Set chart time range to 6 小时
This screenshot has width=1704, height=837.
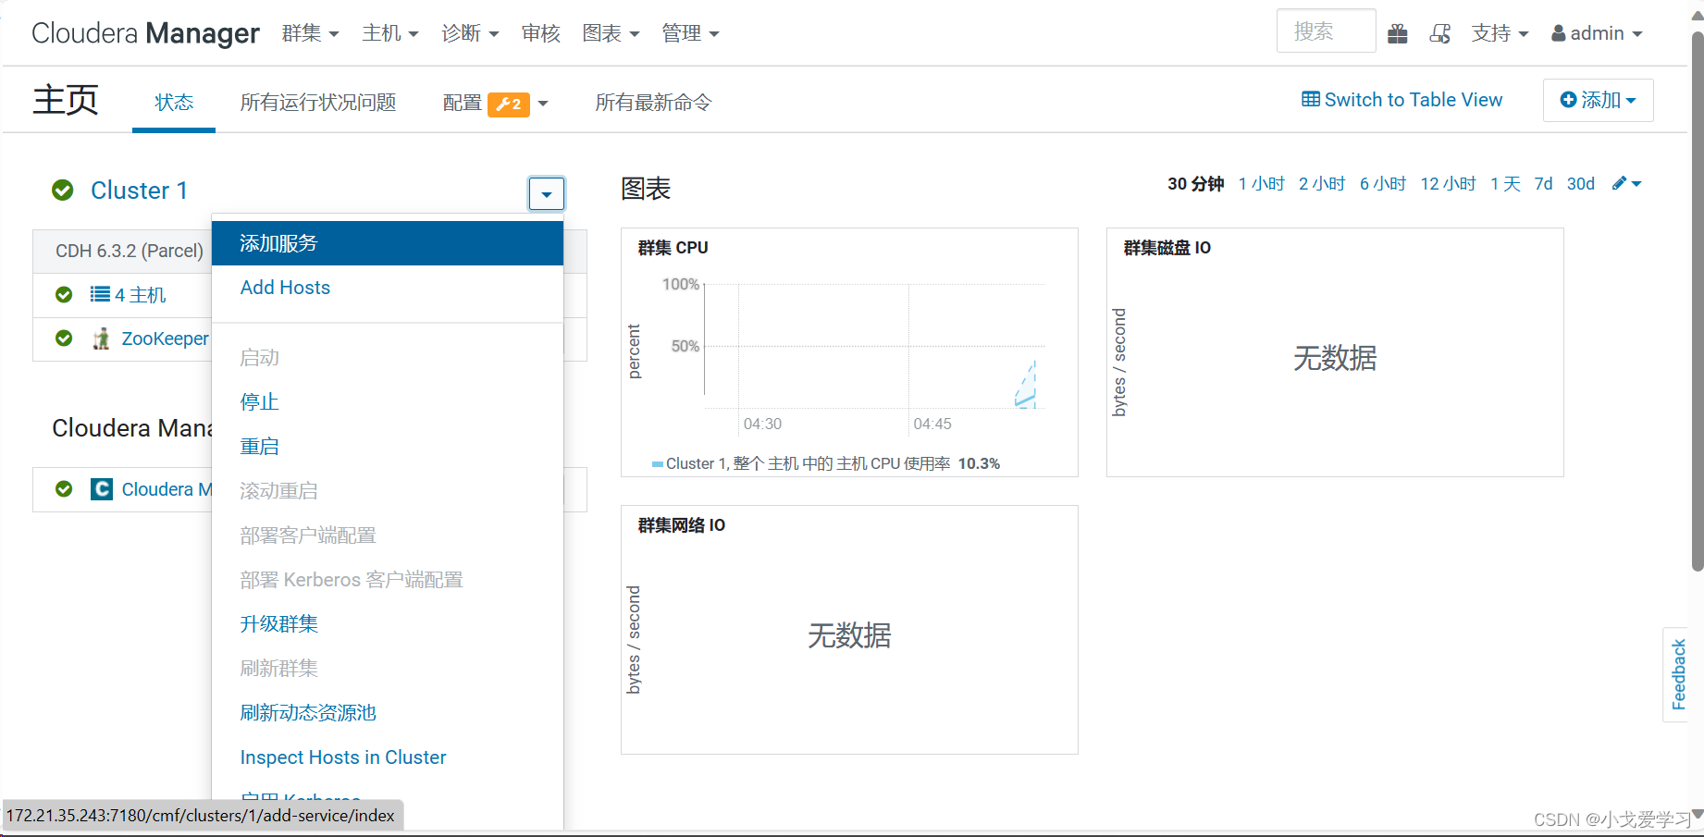click(1383, 184)
